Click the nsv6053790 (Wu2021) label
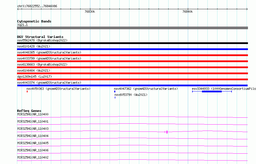 click(131, 95)
